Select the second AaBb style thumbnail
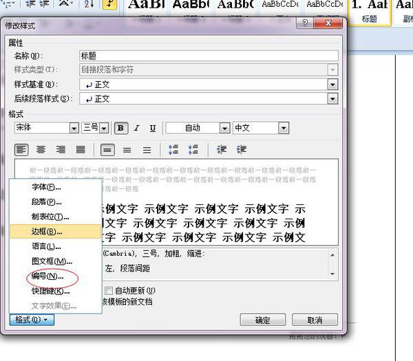Viewport: 413px width, 361px height. click(191, 8)
